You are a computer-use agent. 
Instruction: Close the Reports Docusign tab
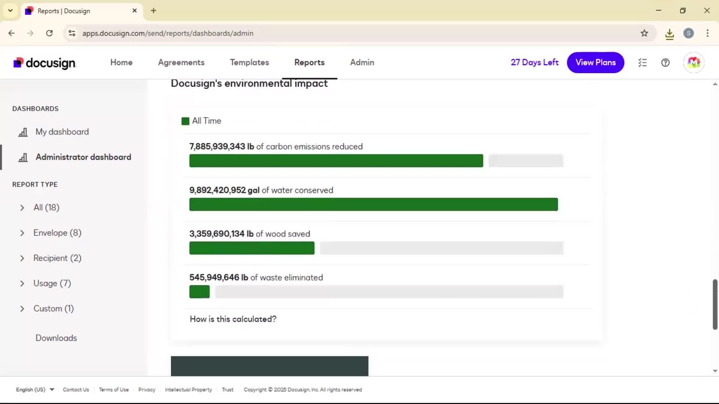coord(134,10)
